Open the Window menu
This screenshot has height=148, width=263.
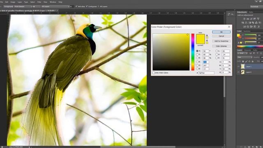click(53, 2)
